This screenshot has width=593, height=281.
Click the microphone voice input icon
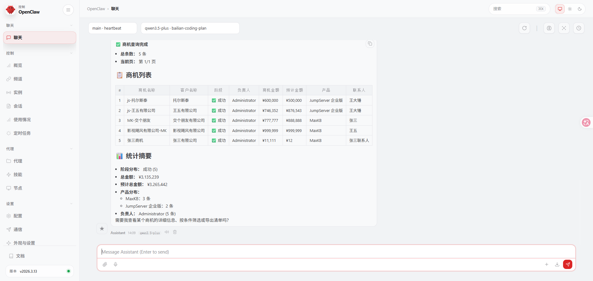click(x=116, y=264)
